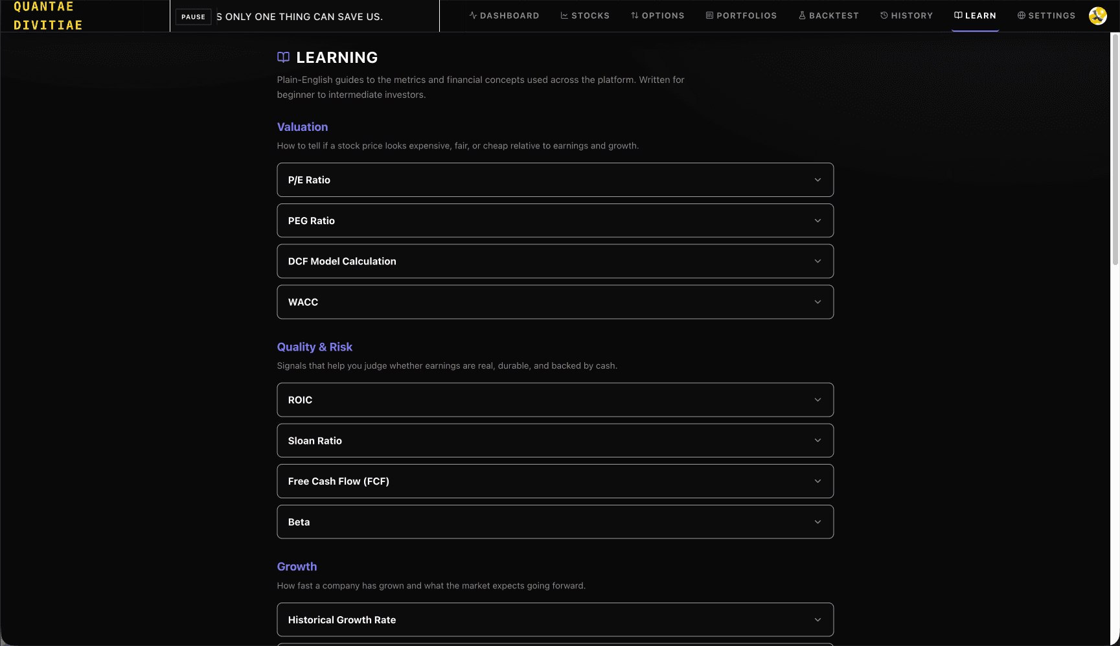Click the page vertical scrollbar thumb
Screen dimensions: 1120x646
coord(1115,149)
